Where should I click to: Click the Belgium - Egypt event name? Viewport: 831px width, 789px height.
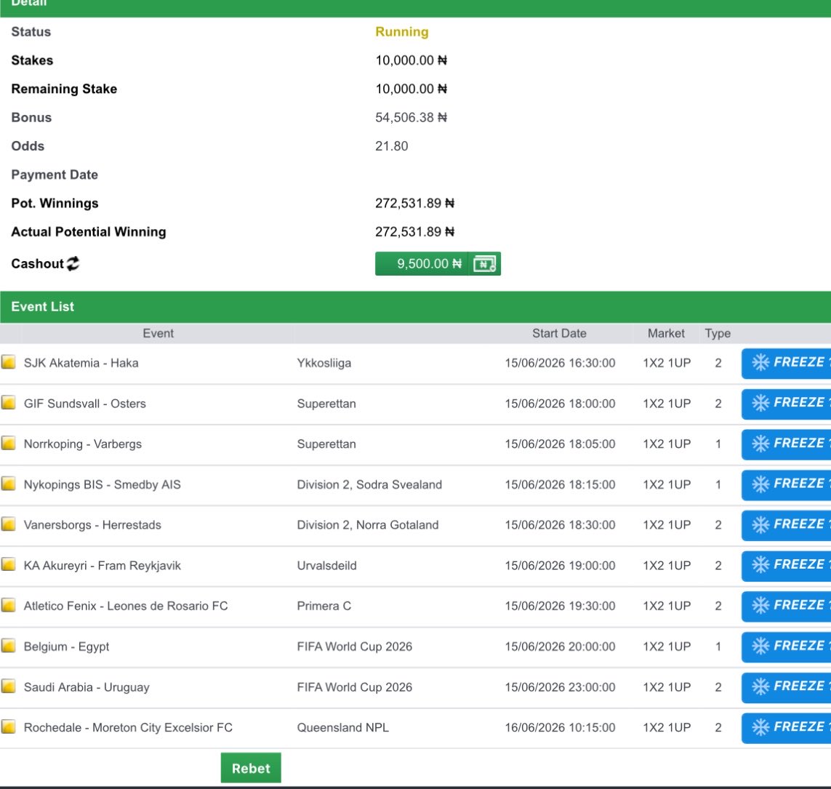pos(66,647)
